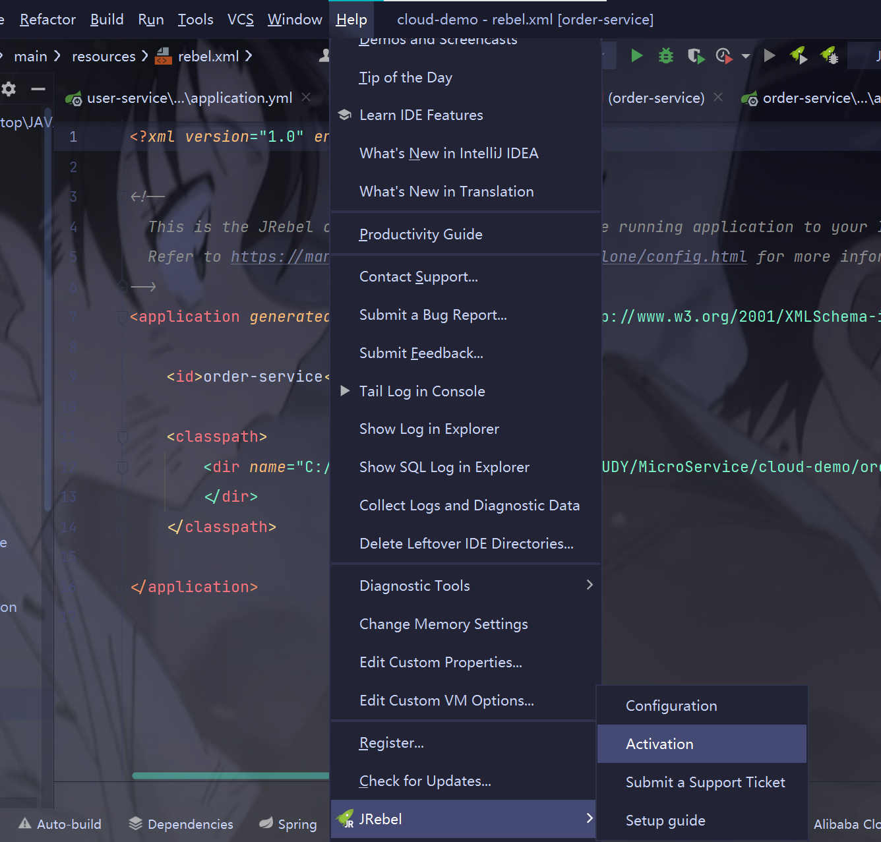Collapse the dir tag fold marker
This screenshot has width=881, height=842.
(122, 467)
